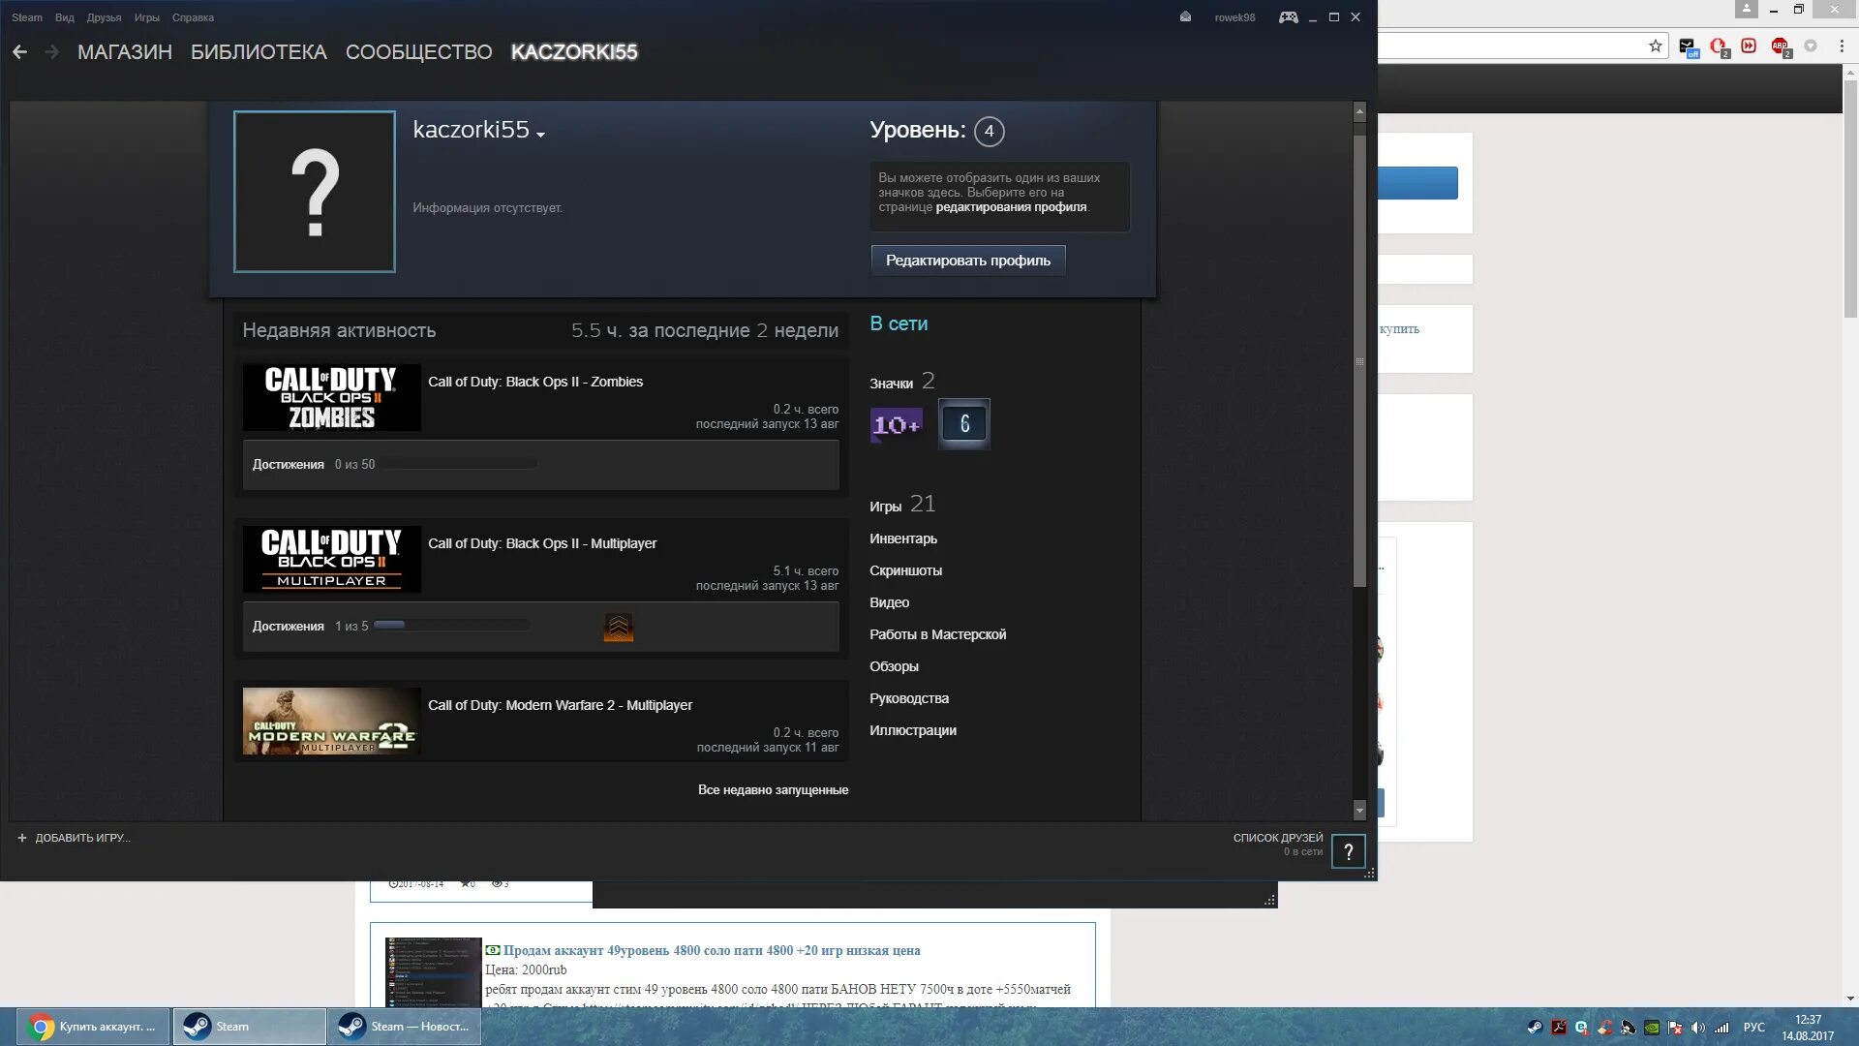Open Видео link
The image size is (1859, 1046).
[x=889, y=602]
